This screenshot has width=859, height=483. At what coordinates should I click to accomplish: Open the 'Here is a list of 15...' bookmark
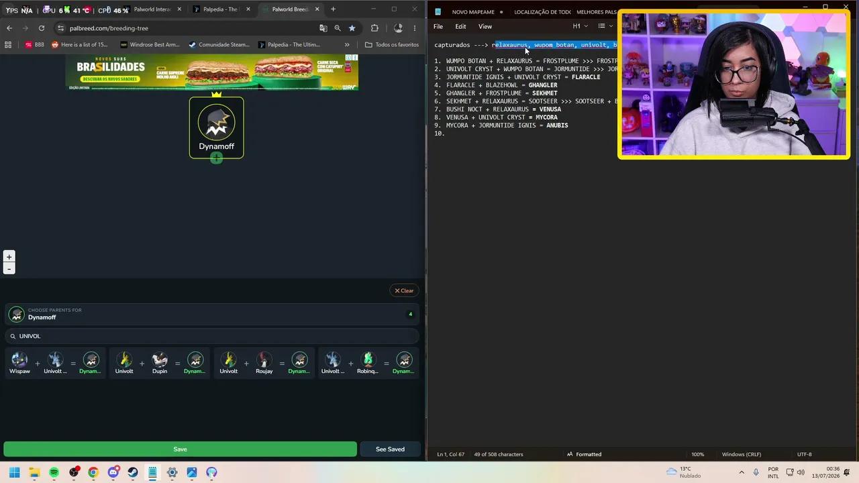pos(79,45)
